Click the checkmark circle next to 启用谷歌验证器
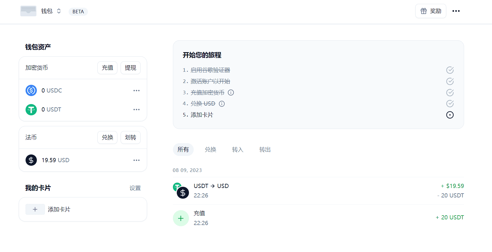The height and width of the screenshot is (252, 492). pyautogui.click(x=450, y=70)
